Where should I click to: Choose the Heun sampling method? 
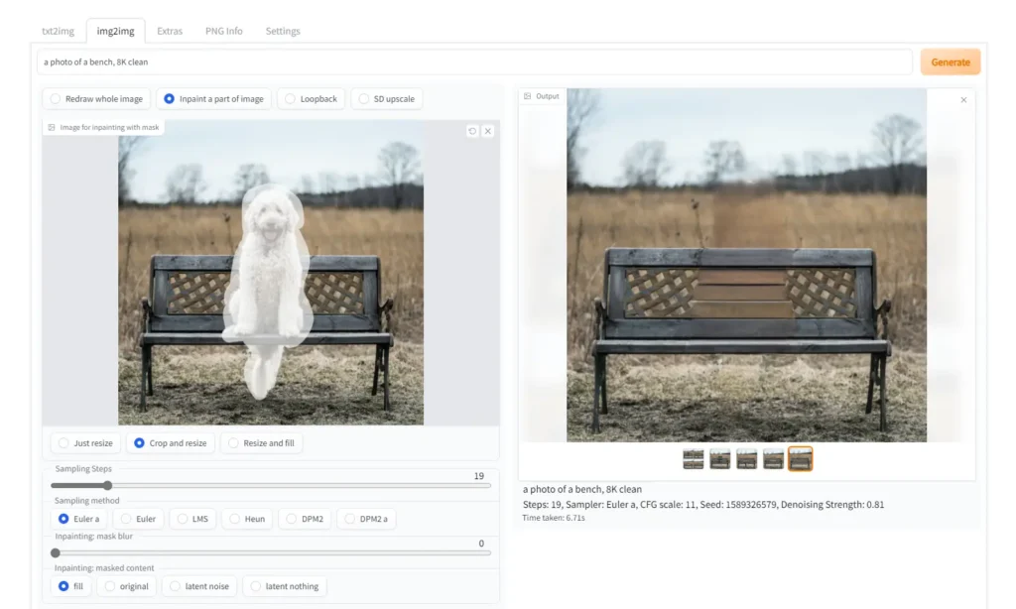246,519
